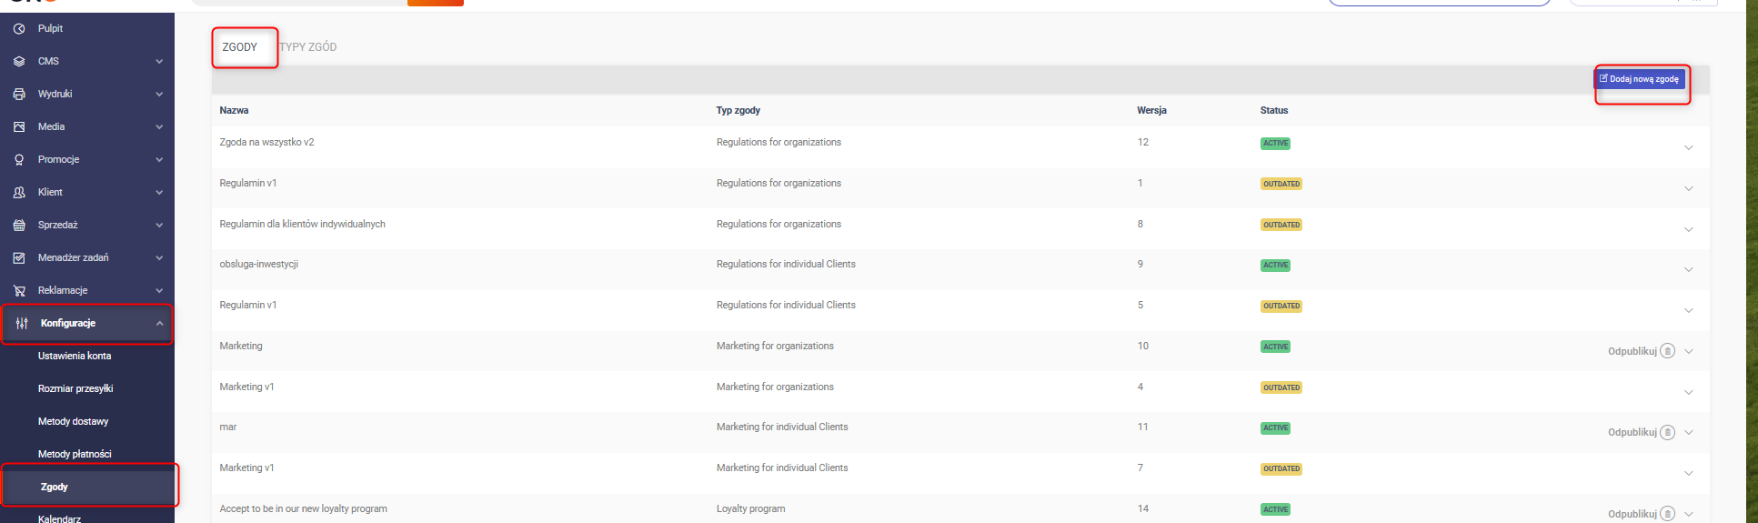Click the Media image icon

pos(19,126)
